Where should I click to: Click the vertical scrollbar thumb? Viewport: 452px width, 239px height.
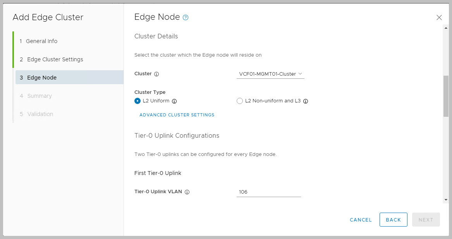coord(446,96)
